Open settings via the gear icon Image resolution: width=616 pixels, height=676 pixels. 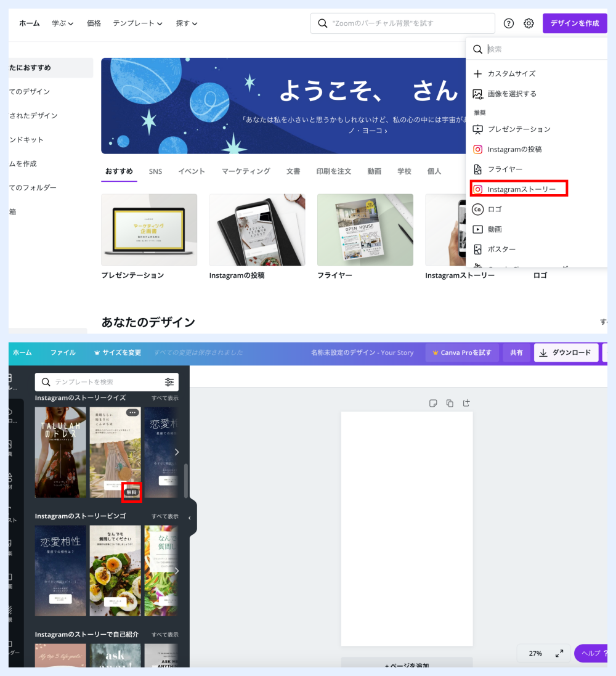click(x=529, y=23)
